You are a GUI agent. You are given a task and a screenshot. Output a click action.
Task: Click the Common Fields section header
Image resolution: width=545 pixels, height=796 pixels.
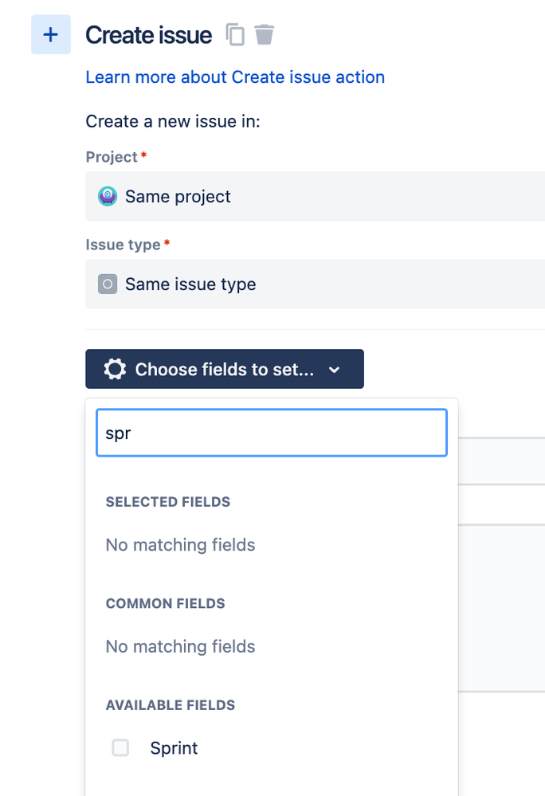(x=166, y=604)
